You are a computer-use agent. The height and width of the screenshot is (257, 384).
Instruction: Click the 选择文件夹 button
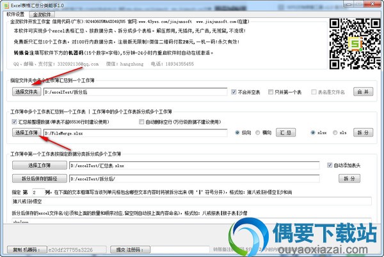click(x=26, y=92)
